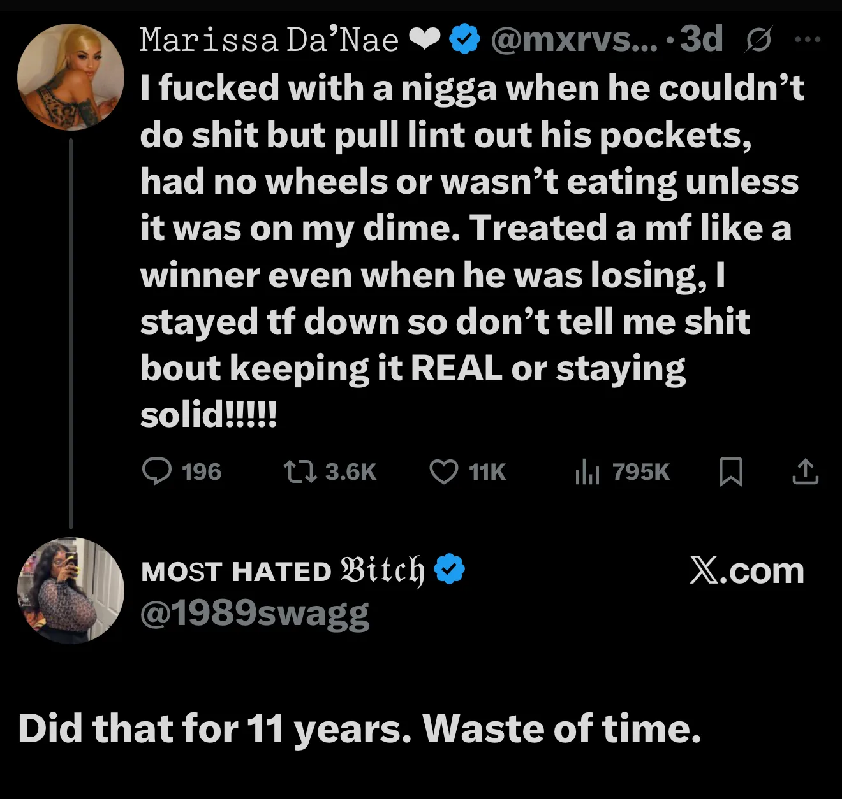Click the slashed circle Grok icon
Screen dimensions: 842x799
click(x=758, y=40)
